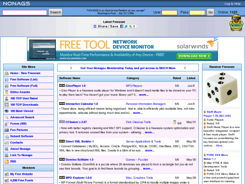
Task: Open Advanced Search menu item
Action: pyautogui.click(x=22, y=117)
